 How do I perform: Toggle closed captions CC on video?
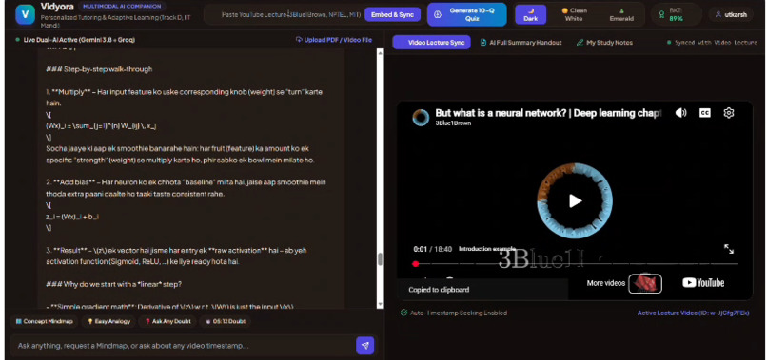[704, 113]
